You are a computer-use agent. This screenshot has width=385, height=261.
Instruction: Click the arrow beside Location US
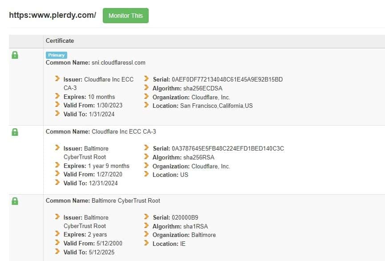point(146,174)
